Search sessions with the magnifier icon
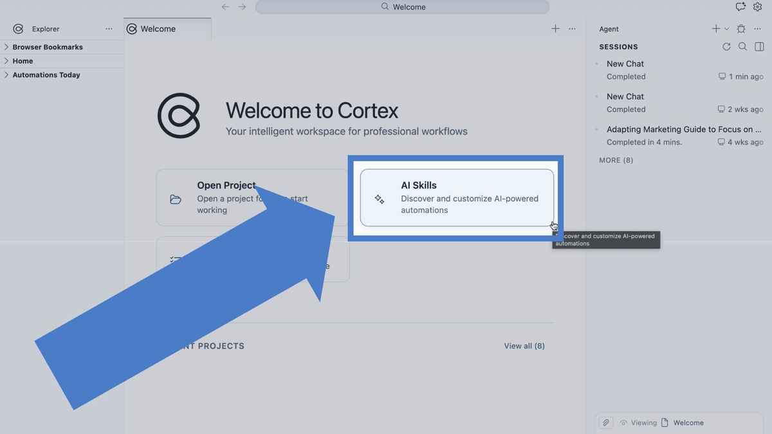Viewport: 772px width, 434px height. pyautogui.click(x=742, y=47)
